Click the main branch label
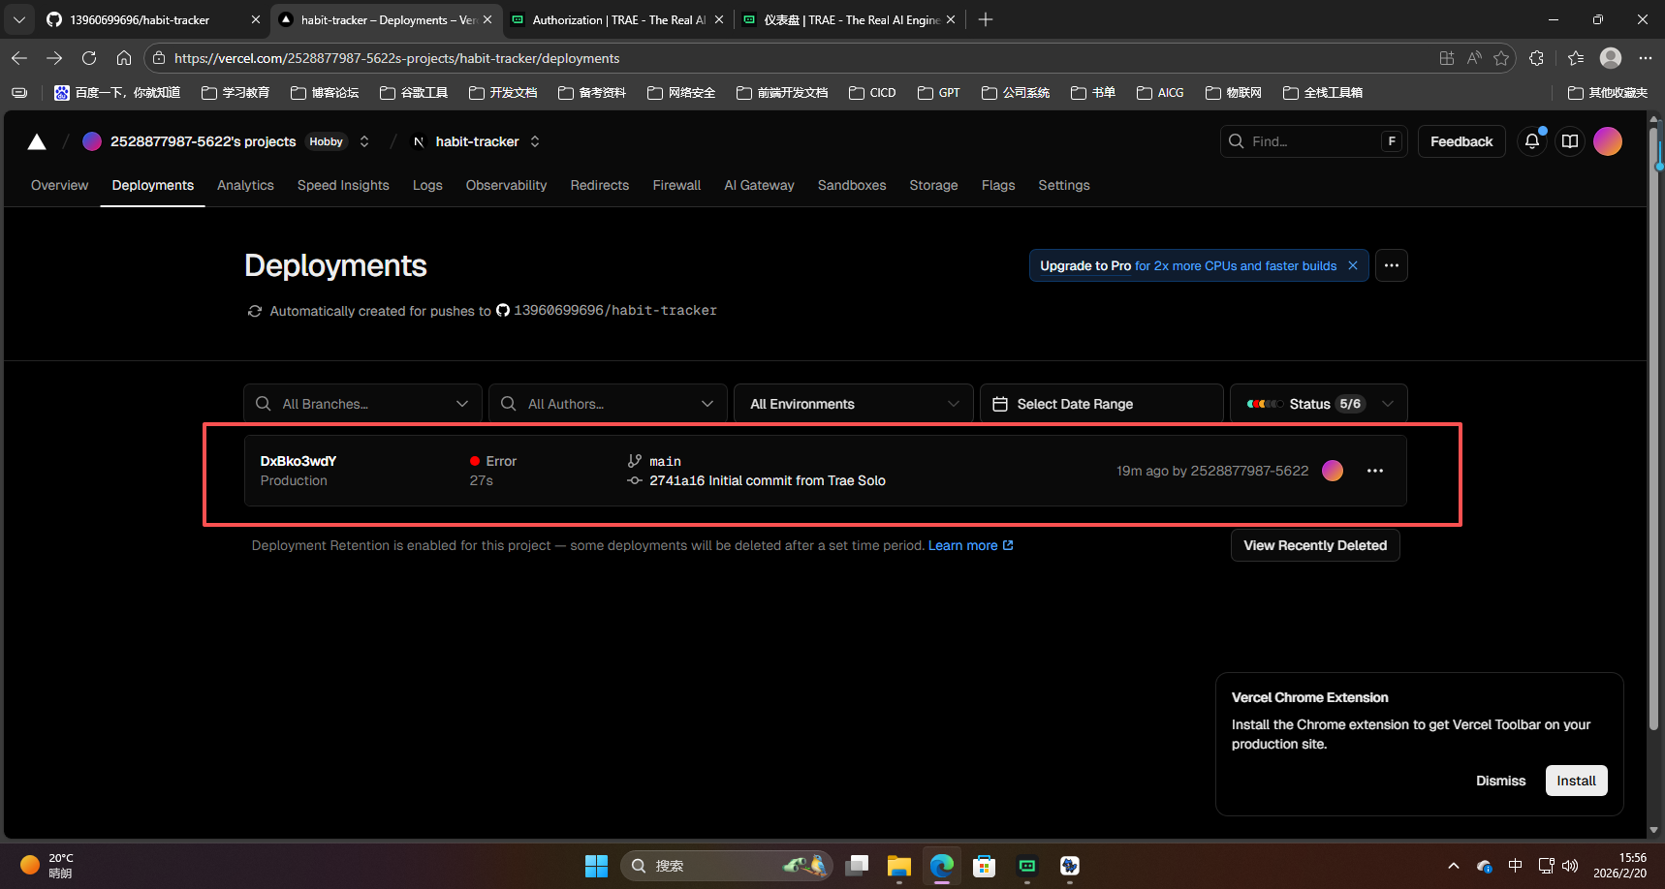1665x889 pixels. tap(665, 461)
